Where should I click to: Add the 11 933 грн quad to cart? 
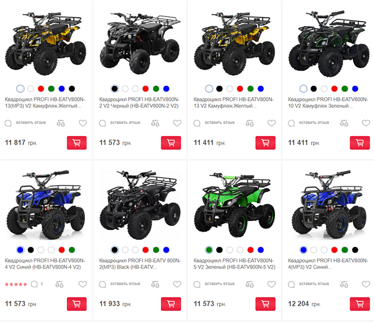coord(171,304)
